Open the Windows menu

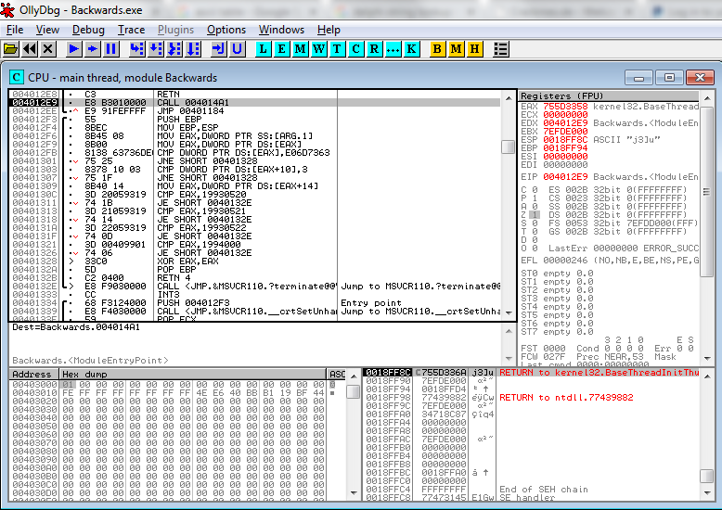[x=281, y=30]
